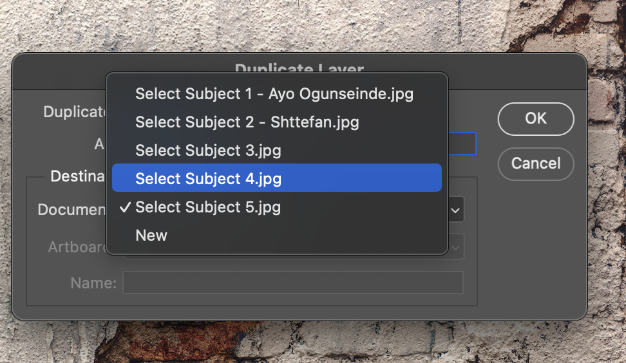Viewport: 626px width, 363px height.
Task: Expand the disabled Artboard dropdown arrow
Action: click(x=455, y=248)
